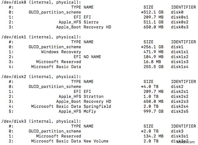The height and width of the screenshot is (145, 198).
Task: Click the 471.9 MB size value
Action: 153,51
